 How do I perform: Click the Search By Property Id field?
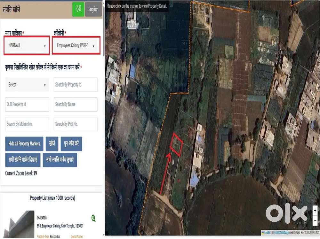[76, 85]
